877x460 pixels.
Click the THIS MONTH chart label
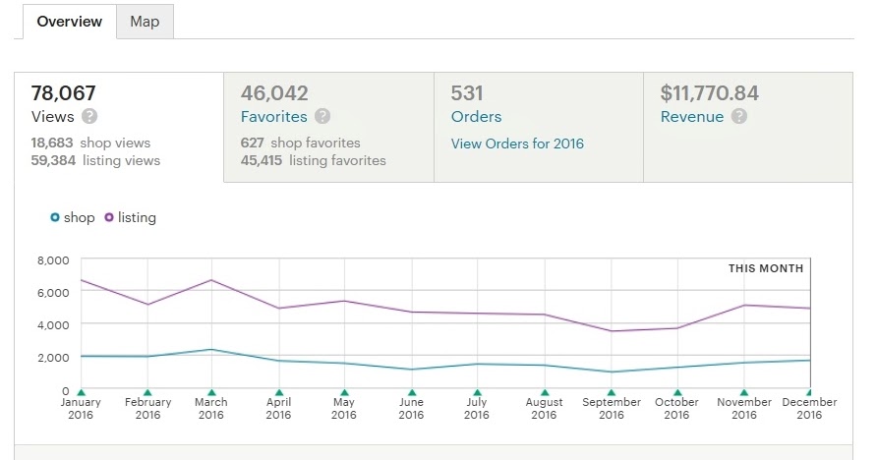[x=765, y=268]
